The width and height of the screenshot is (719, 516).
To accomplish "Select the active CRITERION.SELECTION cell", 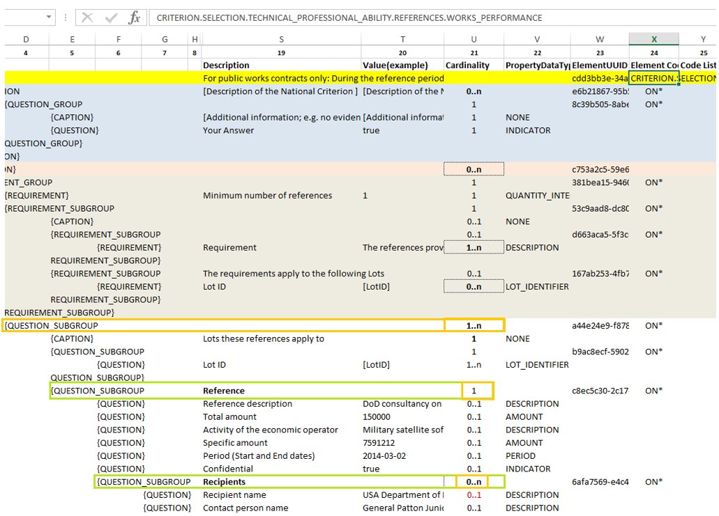I will tap(654, 78).
